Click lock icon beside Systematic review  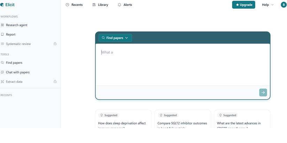55,44
